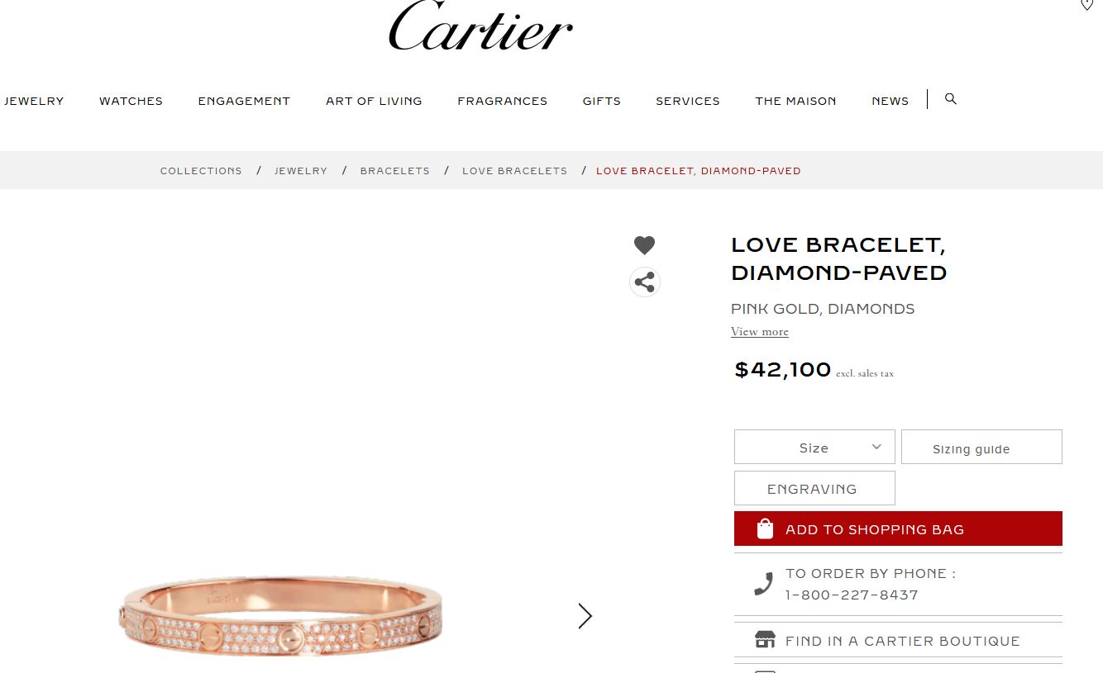Click the shopping bag icon
The height and width of the screenshot is (673, 1103).
[765, 528]
